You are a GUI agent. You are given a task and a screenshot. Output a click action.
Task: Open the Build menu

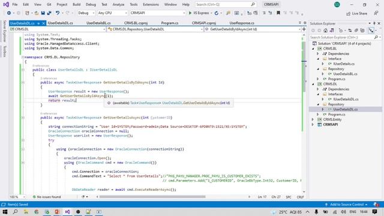(76, 4)
